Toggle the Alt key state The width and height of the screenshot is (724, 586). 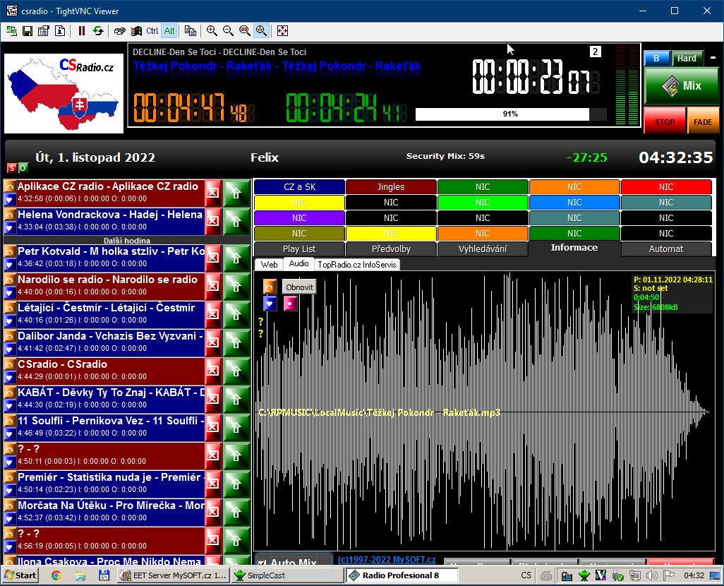[169, 31]
